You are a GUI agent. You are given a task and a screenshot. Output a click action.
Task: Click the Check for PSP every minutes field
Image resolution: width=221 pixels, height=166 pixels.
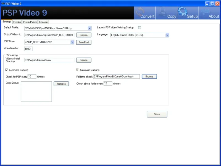tap(32, 77)
